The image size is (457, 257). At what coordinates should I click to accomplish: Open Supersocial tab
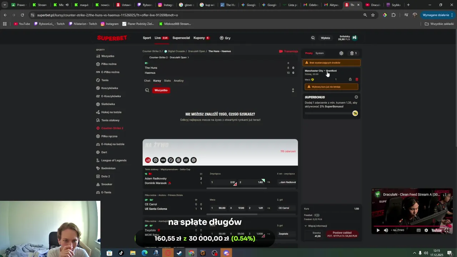181,38
